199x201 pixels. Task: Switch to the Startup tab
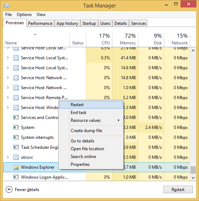click(89, 23)
